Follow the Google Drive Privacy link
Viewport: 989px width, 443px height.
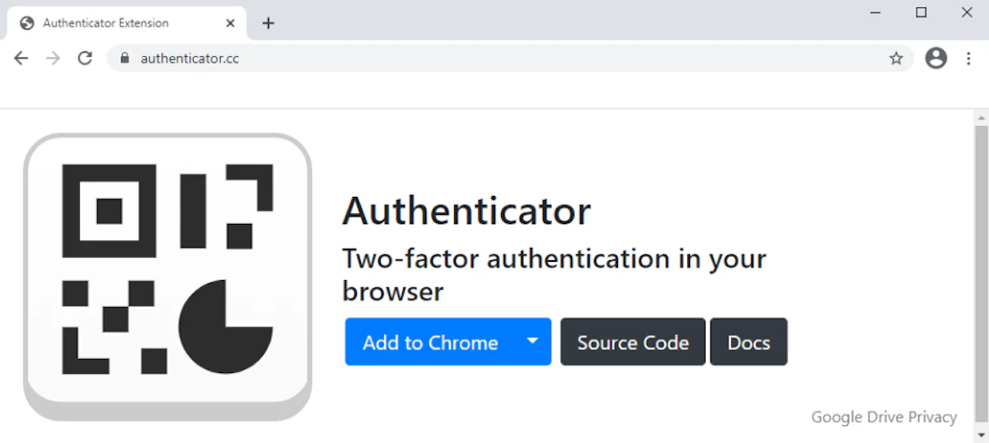pos(884,417)
